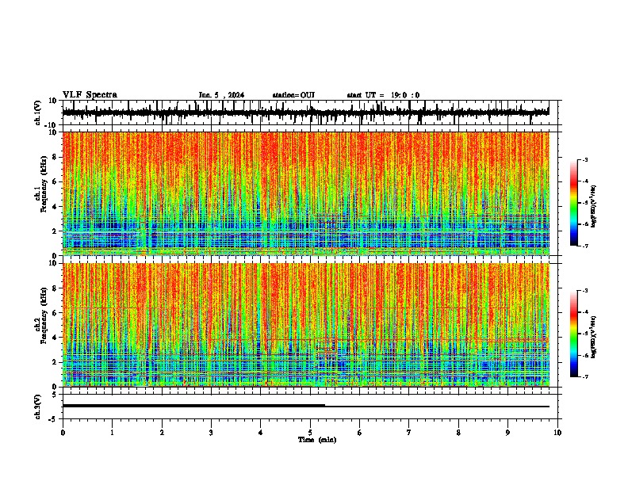Click the ch.1 colorbar log(PSD) label

[594, 206]
